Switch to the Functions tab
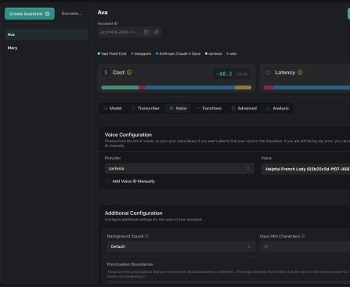The image size is (350, 287). 209,109
